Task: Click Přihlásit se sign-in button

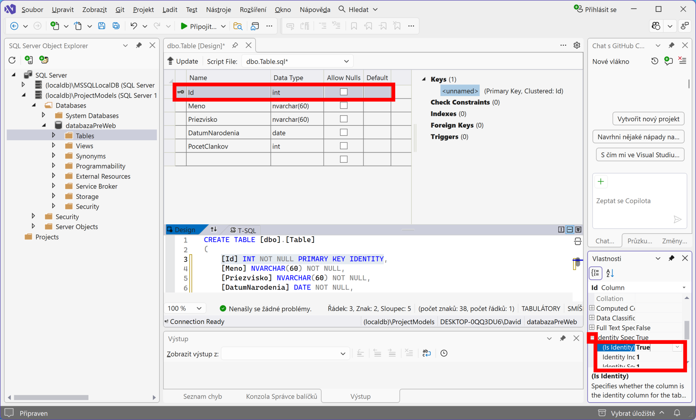Action: coord(595,9)
